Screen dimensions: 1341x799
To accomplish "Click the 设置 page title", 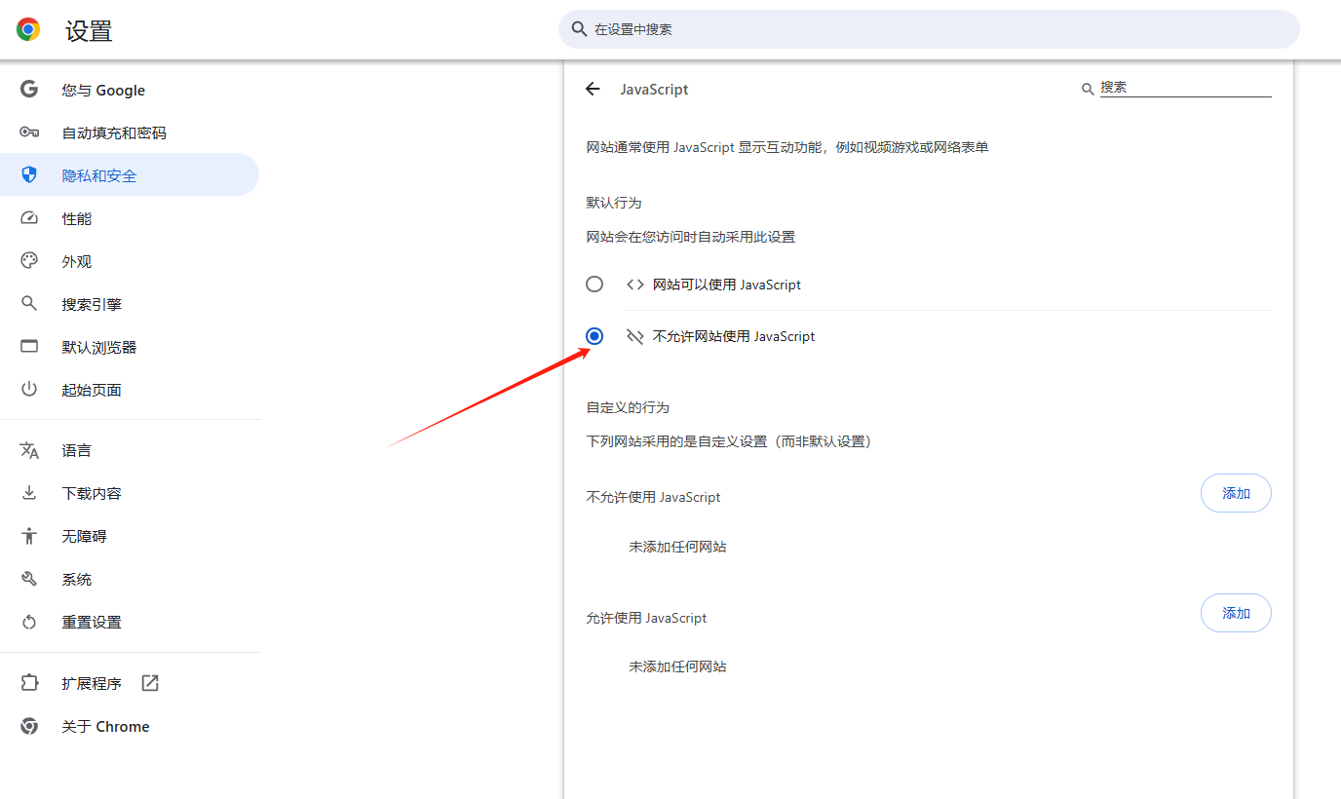I will click(89, 31).
